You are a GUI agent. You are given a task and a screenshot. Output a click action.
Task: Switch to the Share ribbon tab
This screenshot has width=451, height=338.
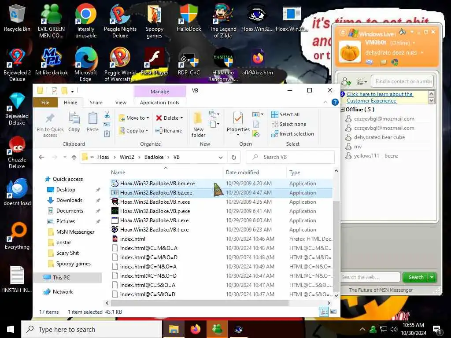tap(96, 103)
